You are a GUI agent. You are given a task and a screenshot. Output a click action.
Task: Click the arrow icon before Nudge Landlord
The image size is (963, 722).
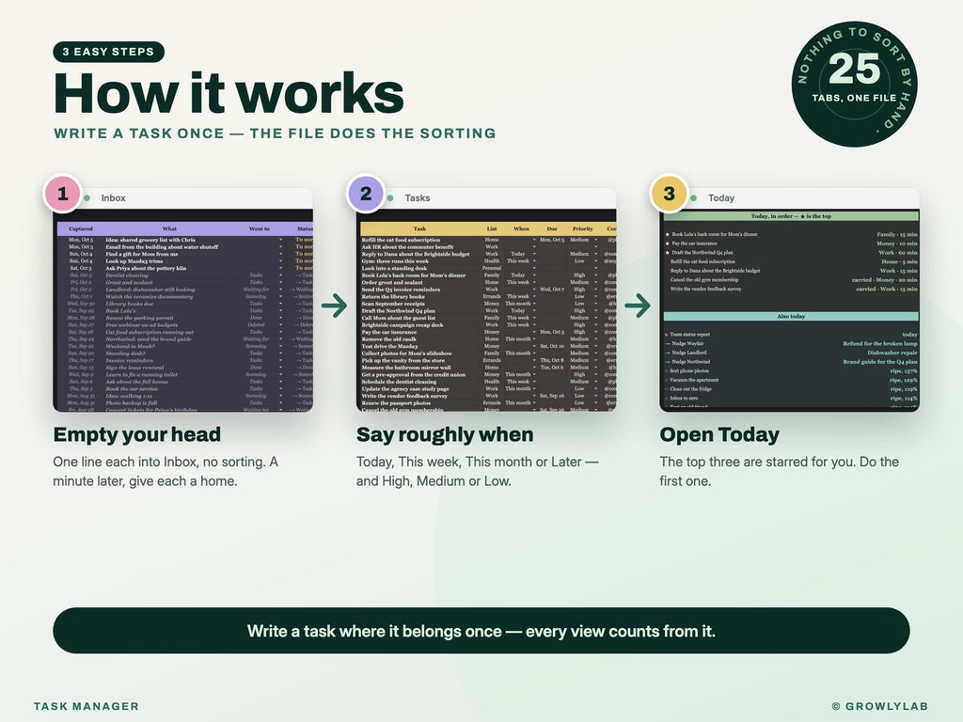pyautogui.click(x=667, y=353)
